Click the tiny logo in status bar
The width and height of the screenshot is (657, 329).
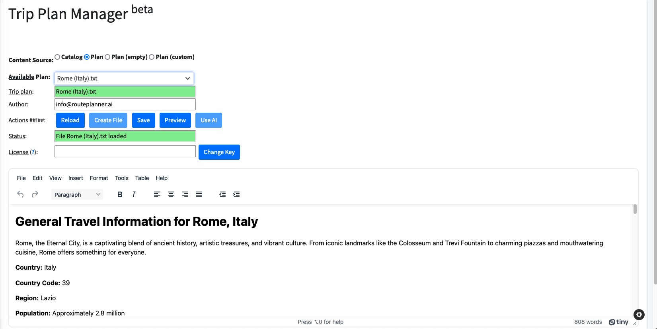619,322
